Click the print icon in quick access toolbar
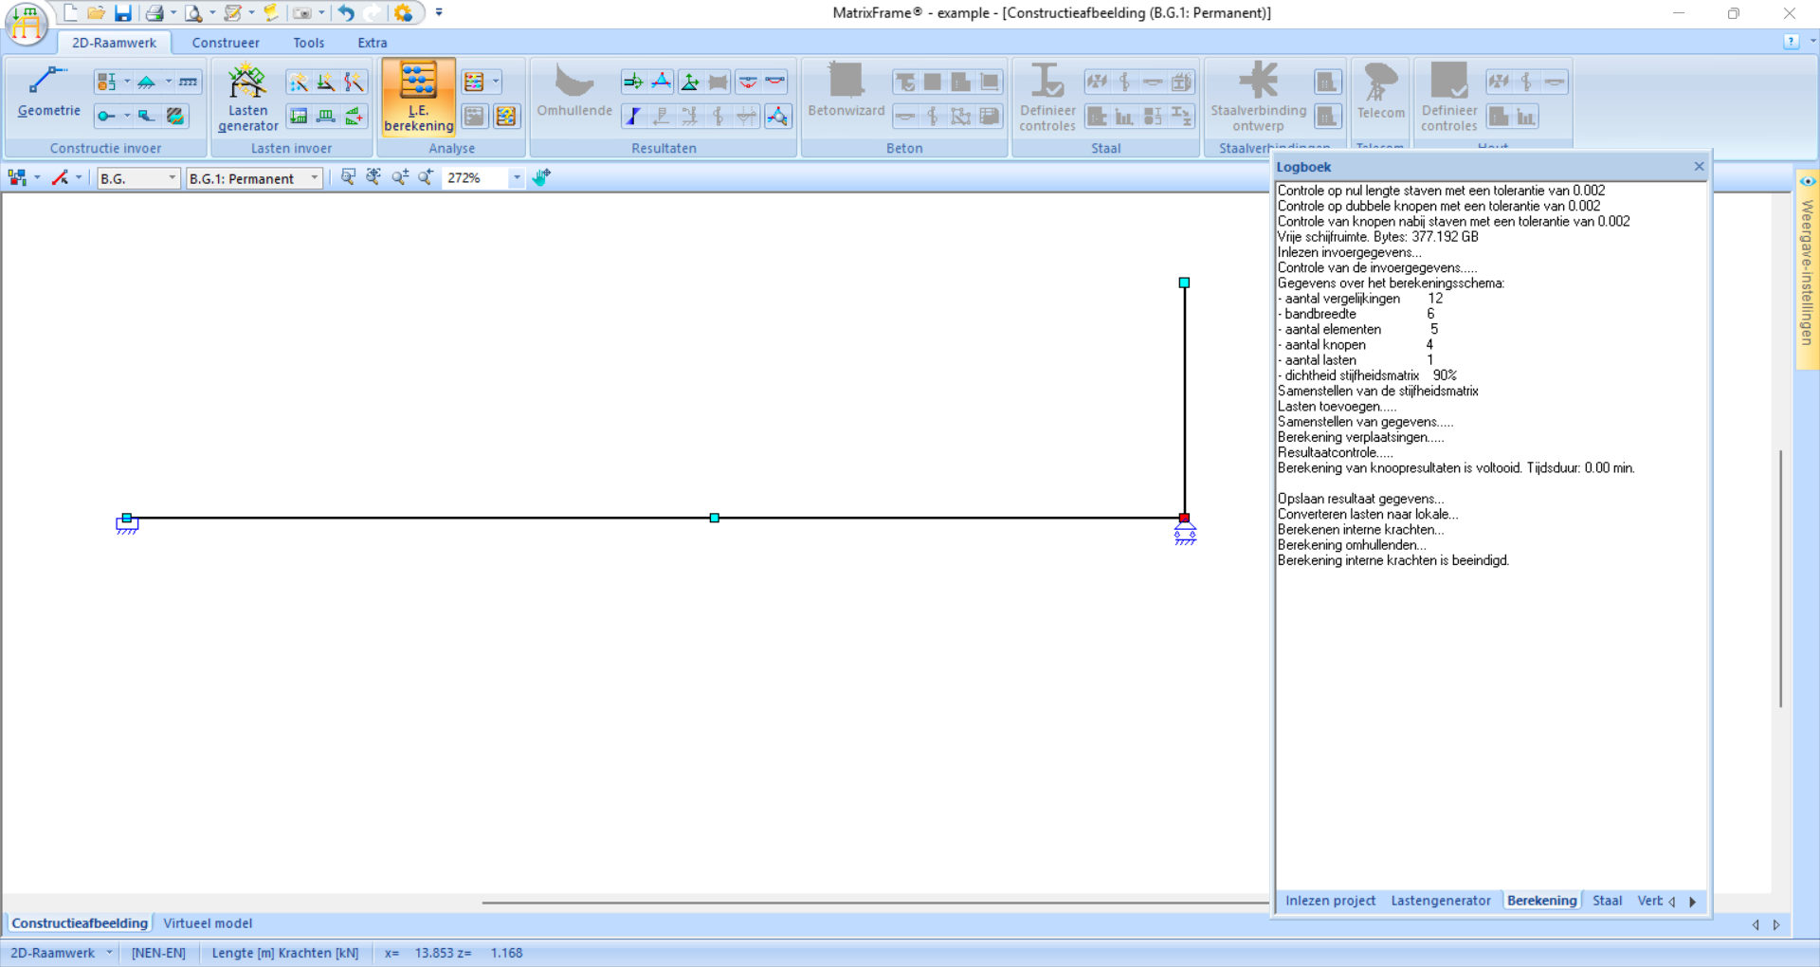Image resolution: width=1820 pixels, height=967 pixels. (x=155, y=13)
